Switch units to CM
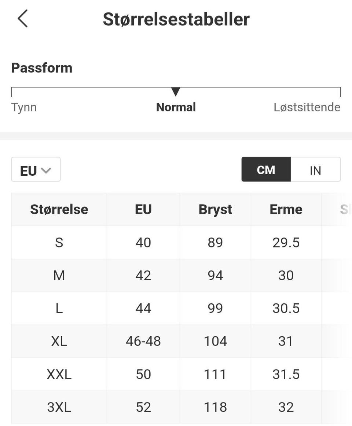Screen dimensions: 352x426 (266, 170)
